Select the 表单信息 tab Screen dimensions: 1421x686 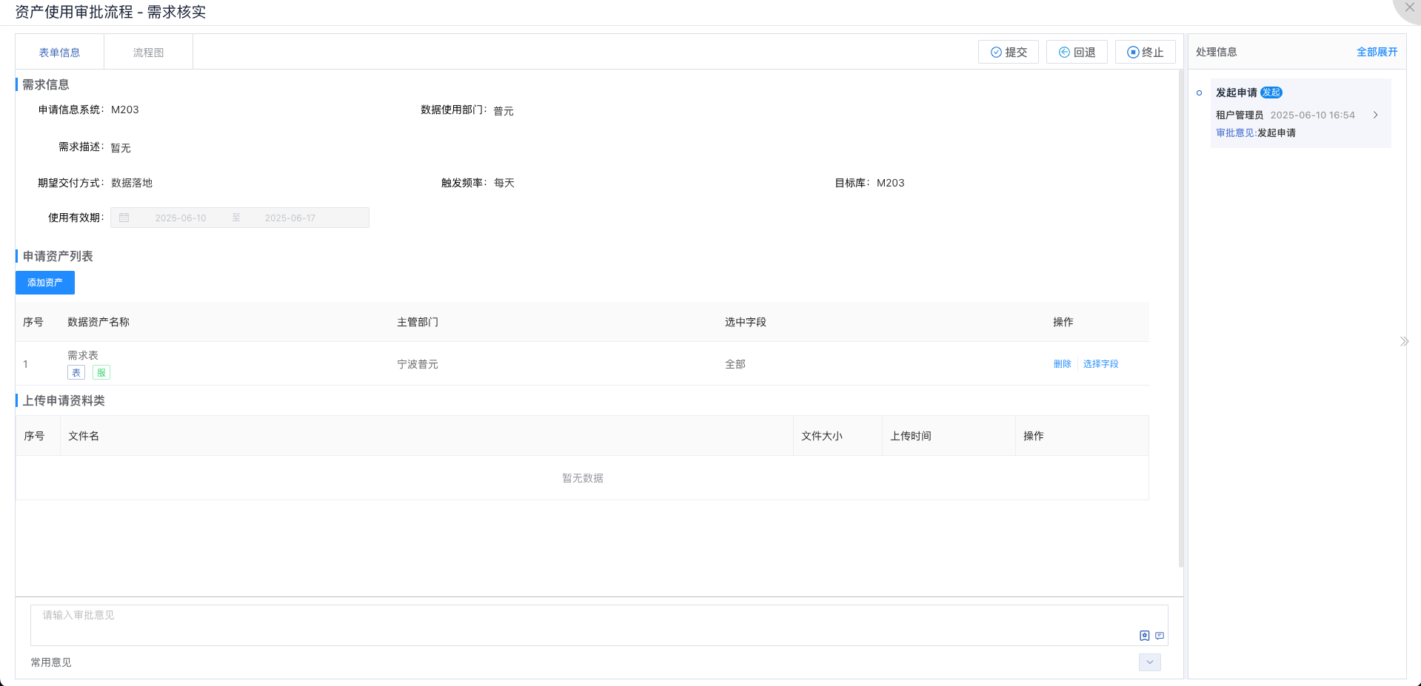pyautogui.click(x=60, y=52)
